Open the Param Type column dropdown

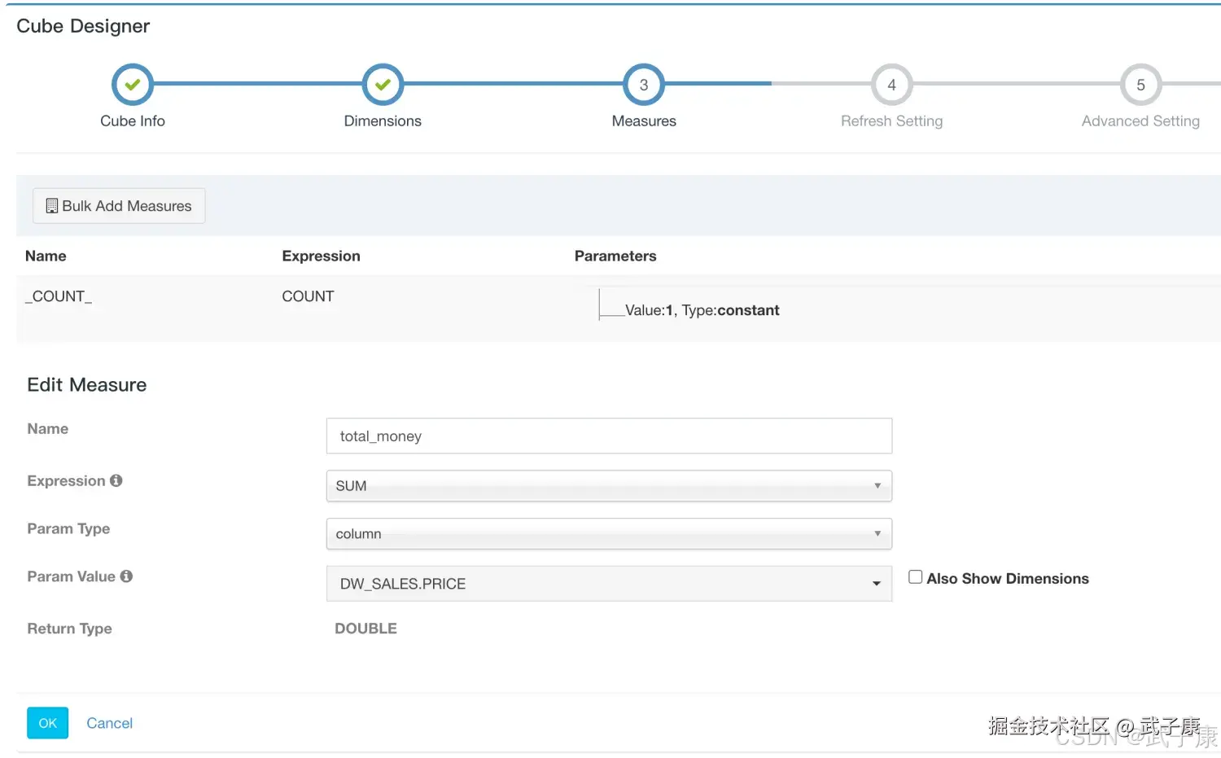click(x=608, y=534)
